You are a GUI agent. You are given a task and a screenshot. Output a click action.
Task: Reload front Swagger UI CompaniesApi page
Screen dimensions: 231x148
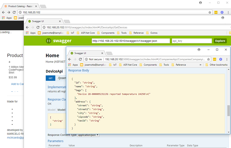[80, 59]
